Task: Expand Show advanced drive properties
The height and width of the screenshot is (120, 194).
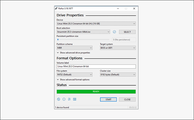Action: tap(73, 53)
